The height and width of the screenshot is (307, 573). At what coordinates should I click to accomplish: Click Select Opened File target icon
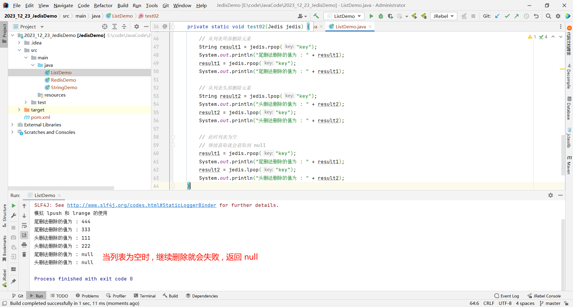pos(105,27)
